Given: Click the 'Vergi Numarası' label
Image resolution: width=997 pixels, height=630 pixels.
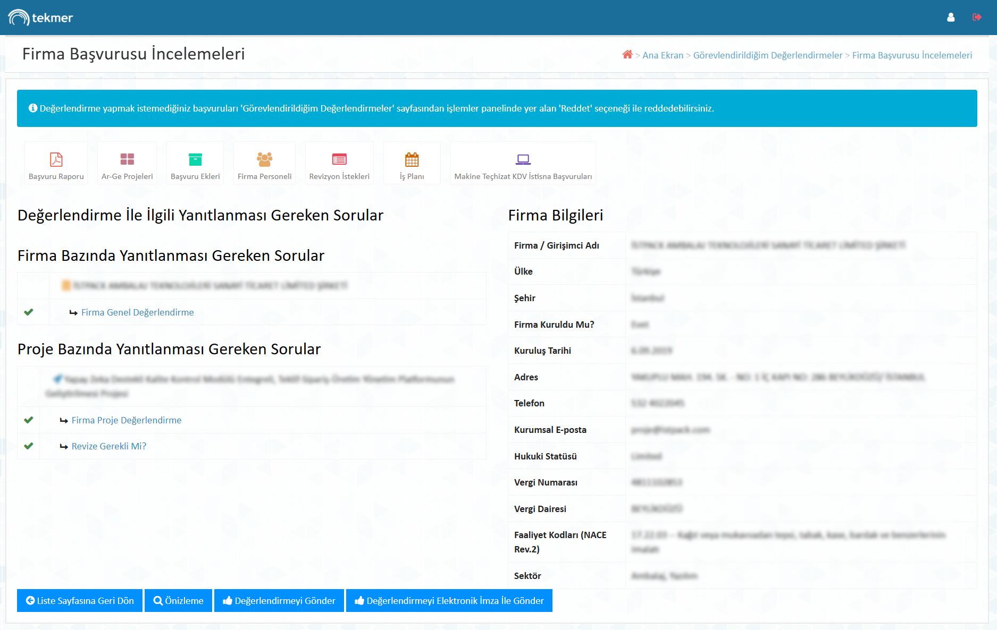Looking at the screenshot, I should 546,482.
